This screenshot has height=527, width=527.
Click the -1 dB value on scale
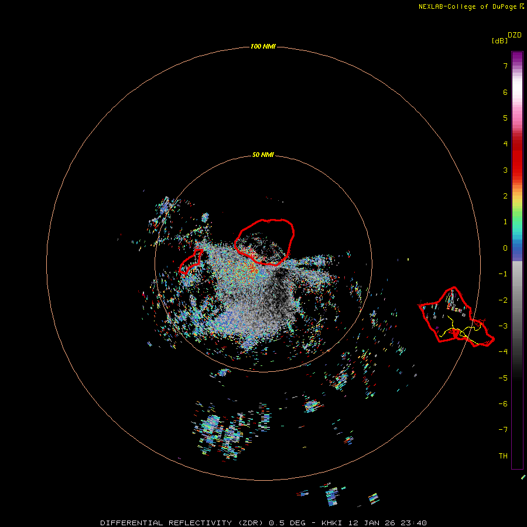coord(503,274)
